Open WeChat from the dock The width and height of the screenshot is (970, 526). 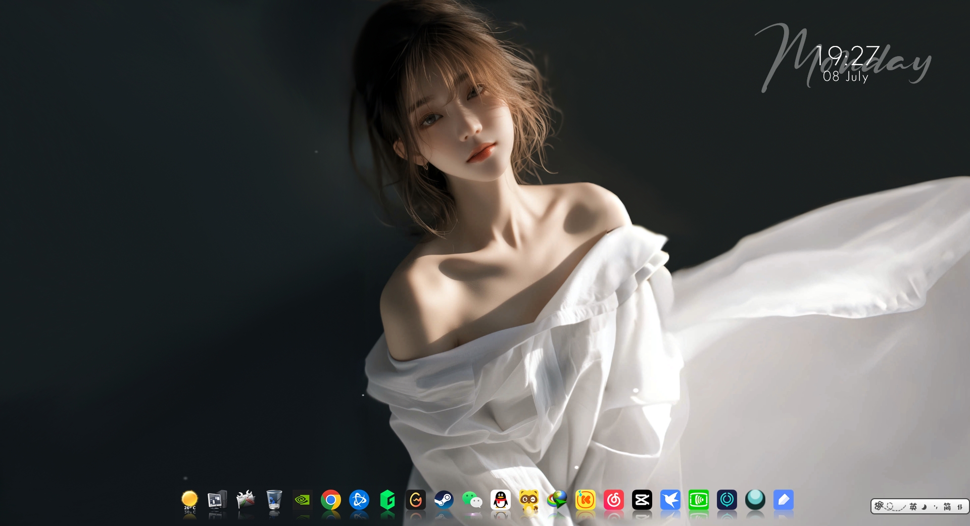pos(472,500)
